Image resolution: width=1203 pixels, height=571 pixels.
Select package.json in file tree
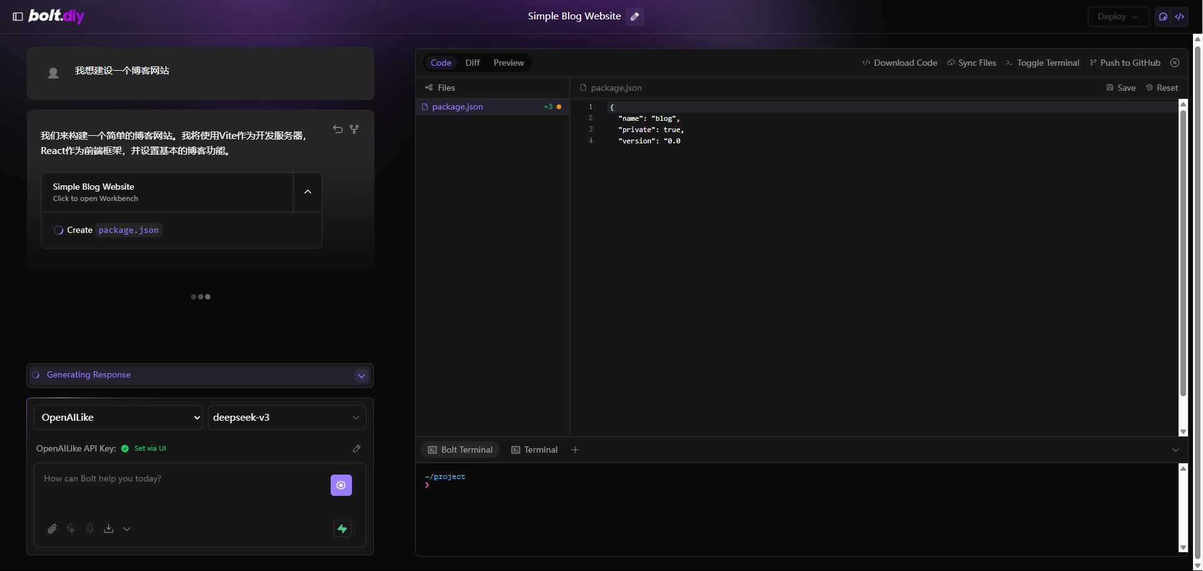click(492, 107)
